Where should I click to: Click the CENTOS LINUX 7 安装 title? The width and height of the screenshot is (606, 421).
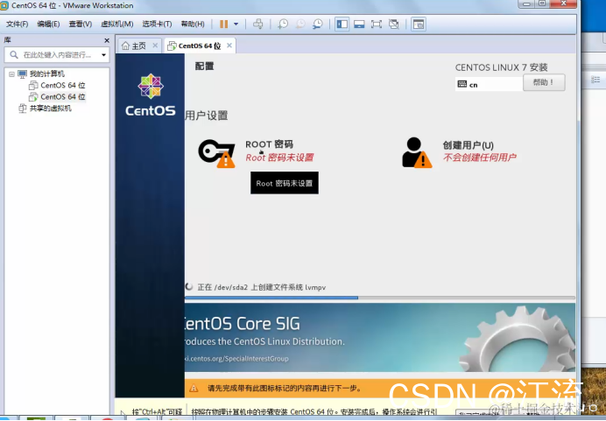(x=501, y=67)
